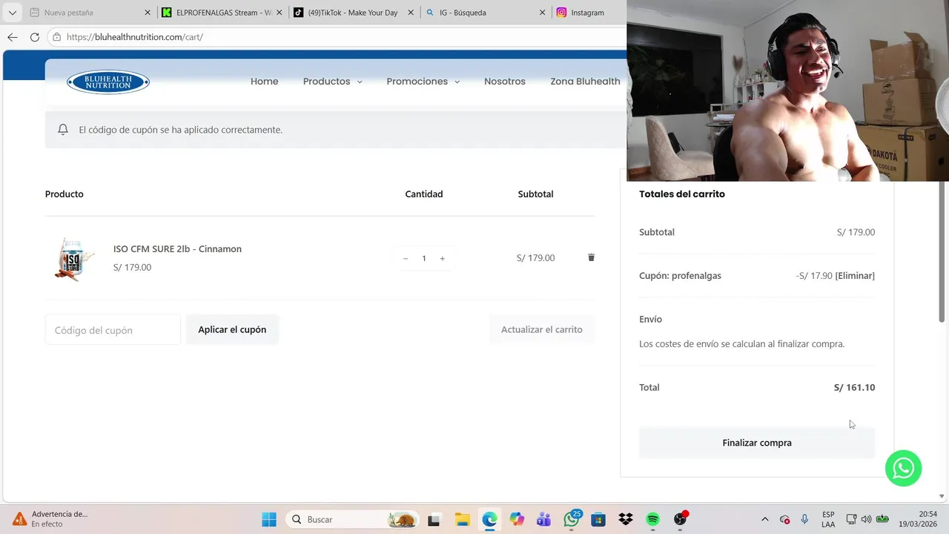949x534 pixels.
Task: Expand the Promociones dropdown menu
Action: tap(423, 82)
